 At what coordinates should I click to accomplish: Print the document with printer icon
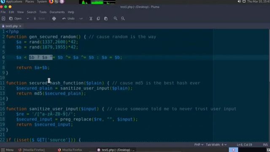pos(54,19)
